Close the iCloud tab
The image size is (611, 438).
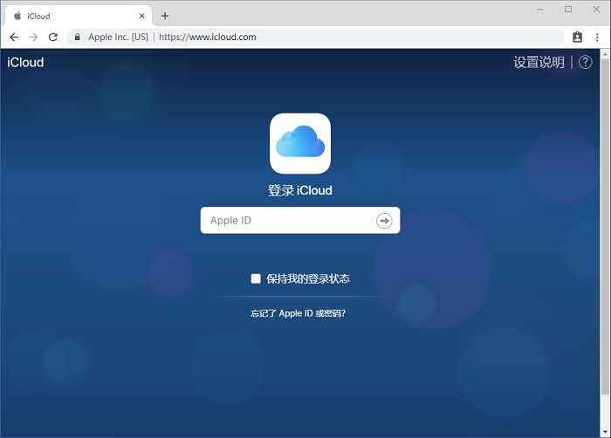(x=141, y=16)
